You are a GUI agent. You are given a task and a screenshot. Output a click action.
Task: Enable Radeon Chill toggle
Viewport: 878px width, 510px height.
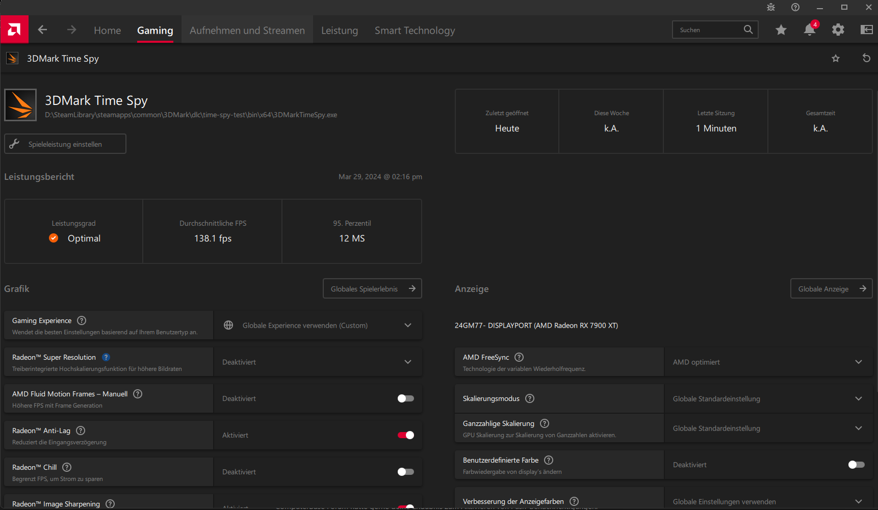(406, 472)
